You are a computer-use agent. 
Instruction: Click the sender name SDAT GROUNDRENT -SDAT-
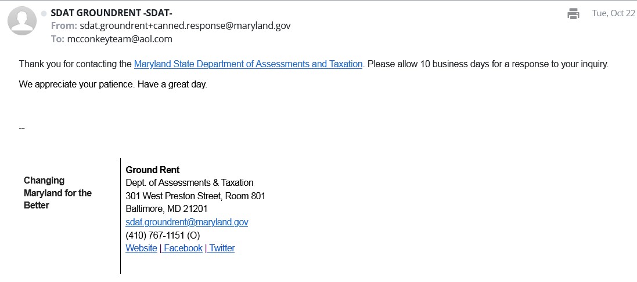pos(111,13)
